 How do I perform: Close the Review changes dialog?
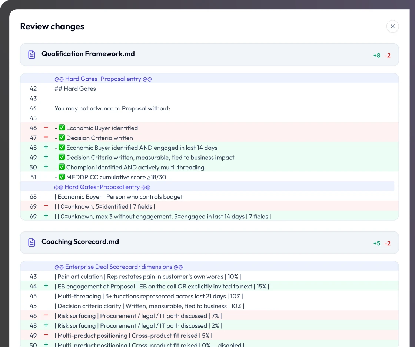pos(392,26)
